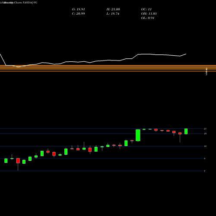Viewport: 216px width, 216px height.
Task: Select the red candle with the longest lower wick near 4
Action: coord(18,161)
